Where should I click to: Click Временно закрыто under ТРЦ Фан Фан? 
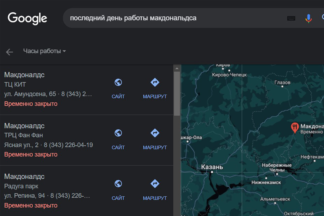tap(31, 154)
